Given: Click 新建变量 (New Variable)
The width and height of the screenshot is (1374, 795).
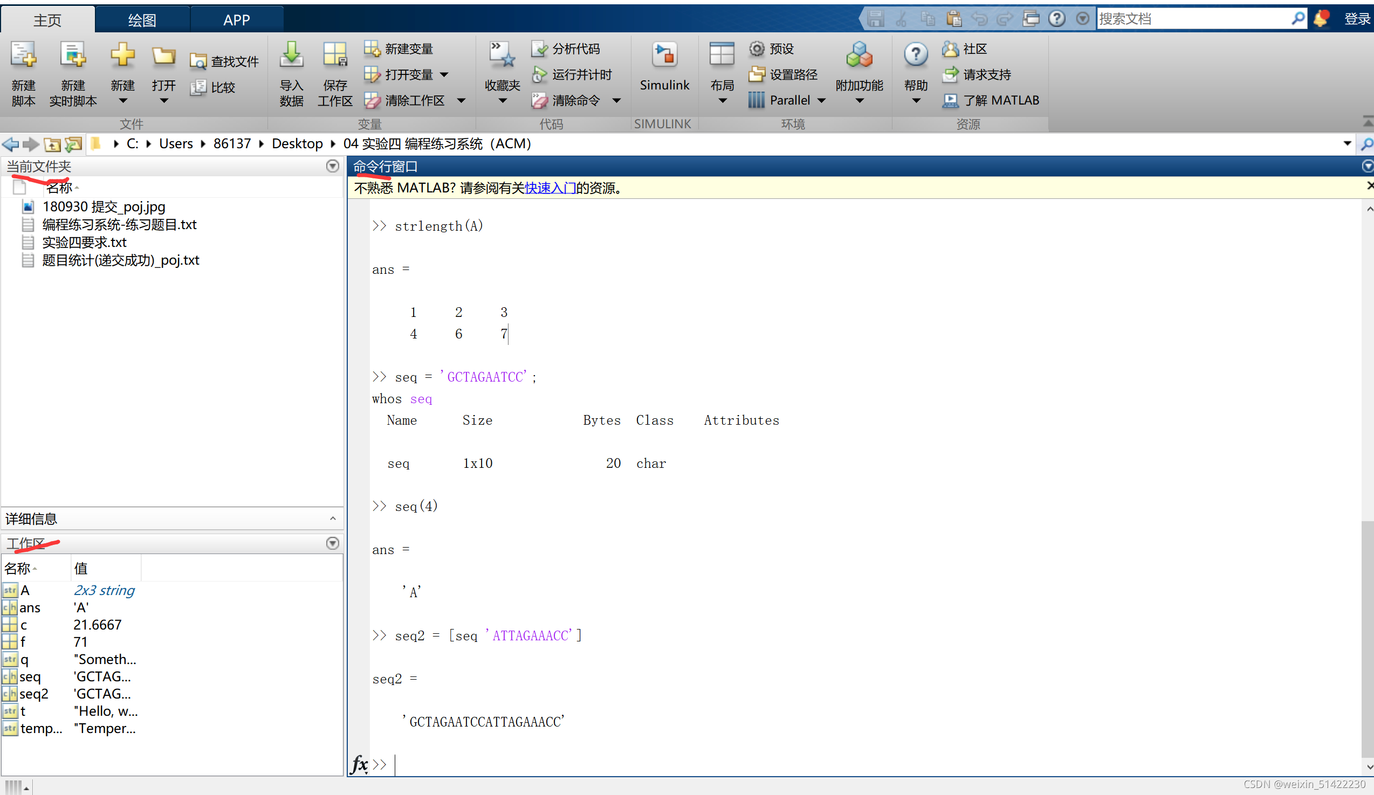Looking at the screenshot, I should pyautogui.click(x=399, y=49).
